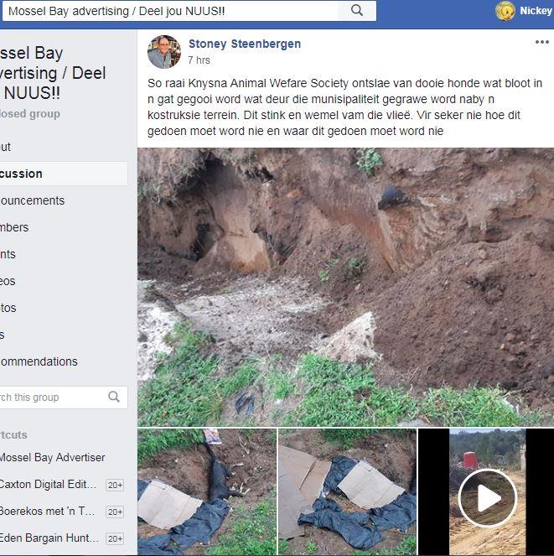Open the post options three-dots menu
554x556 pixels.
(542, 42)
